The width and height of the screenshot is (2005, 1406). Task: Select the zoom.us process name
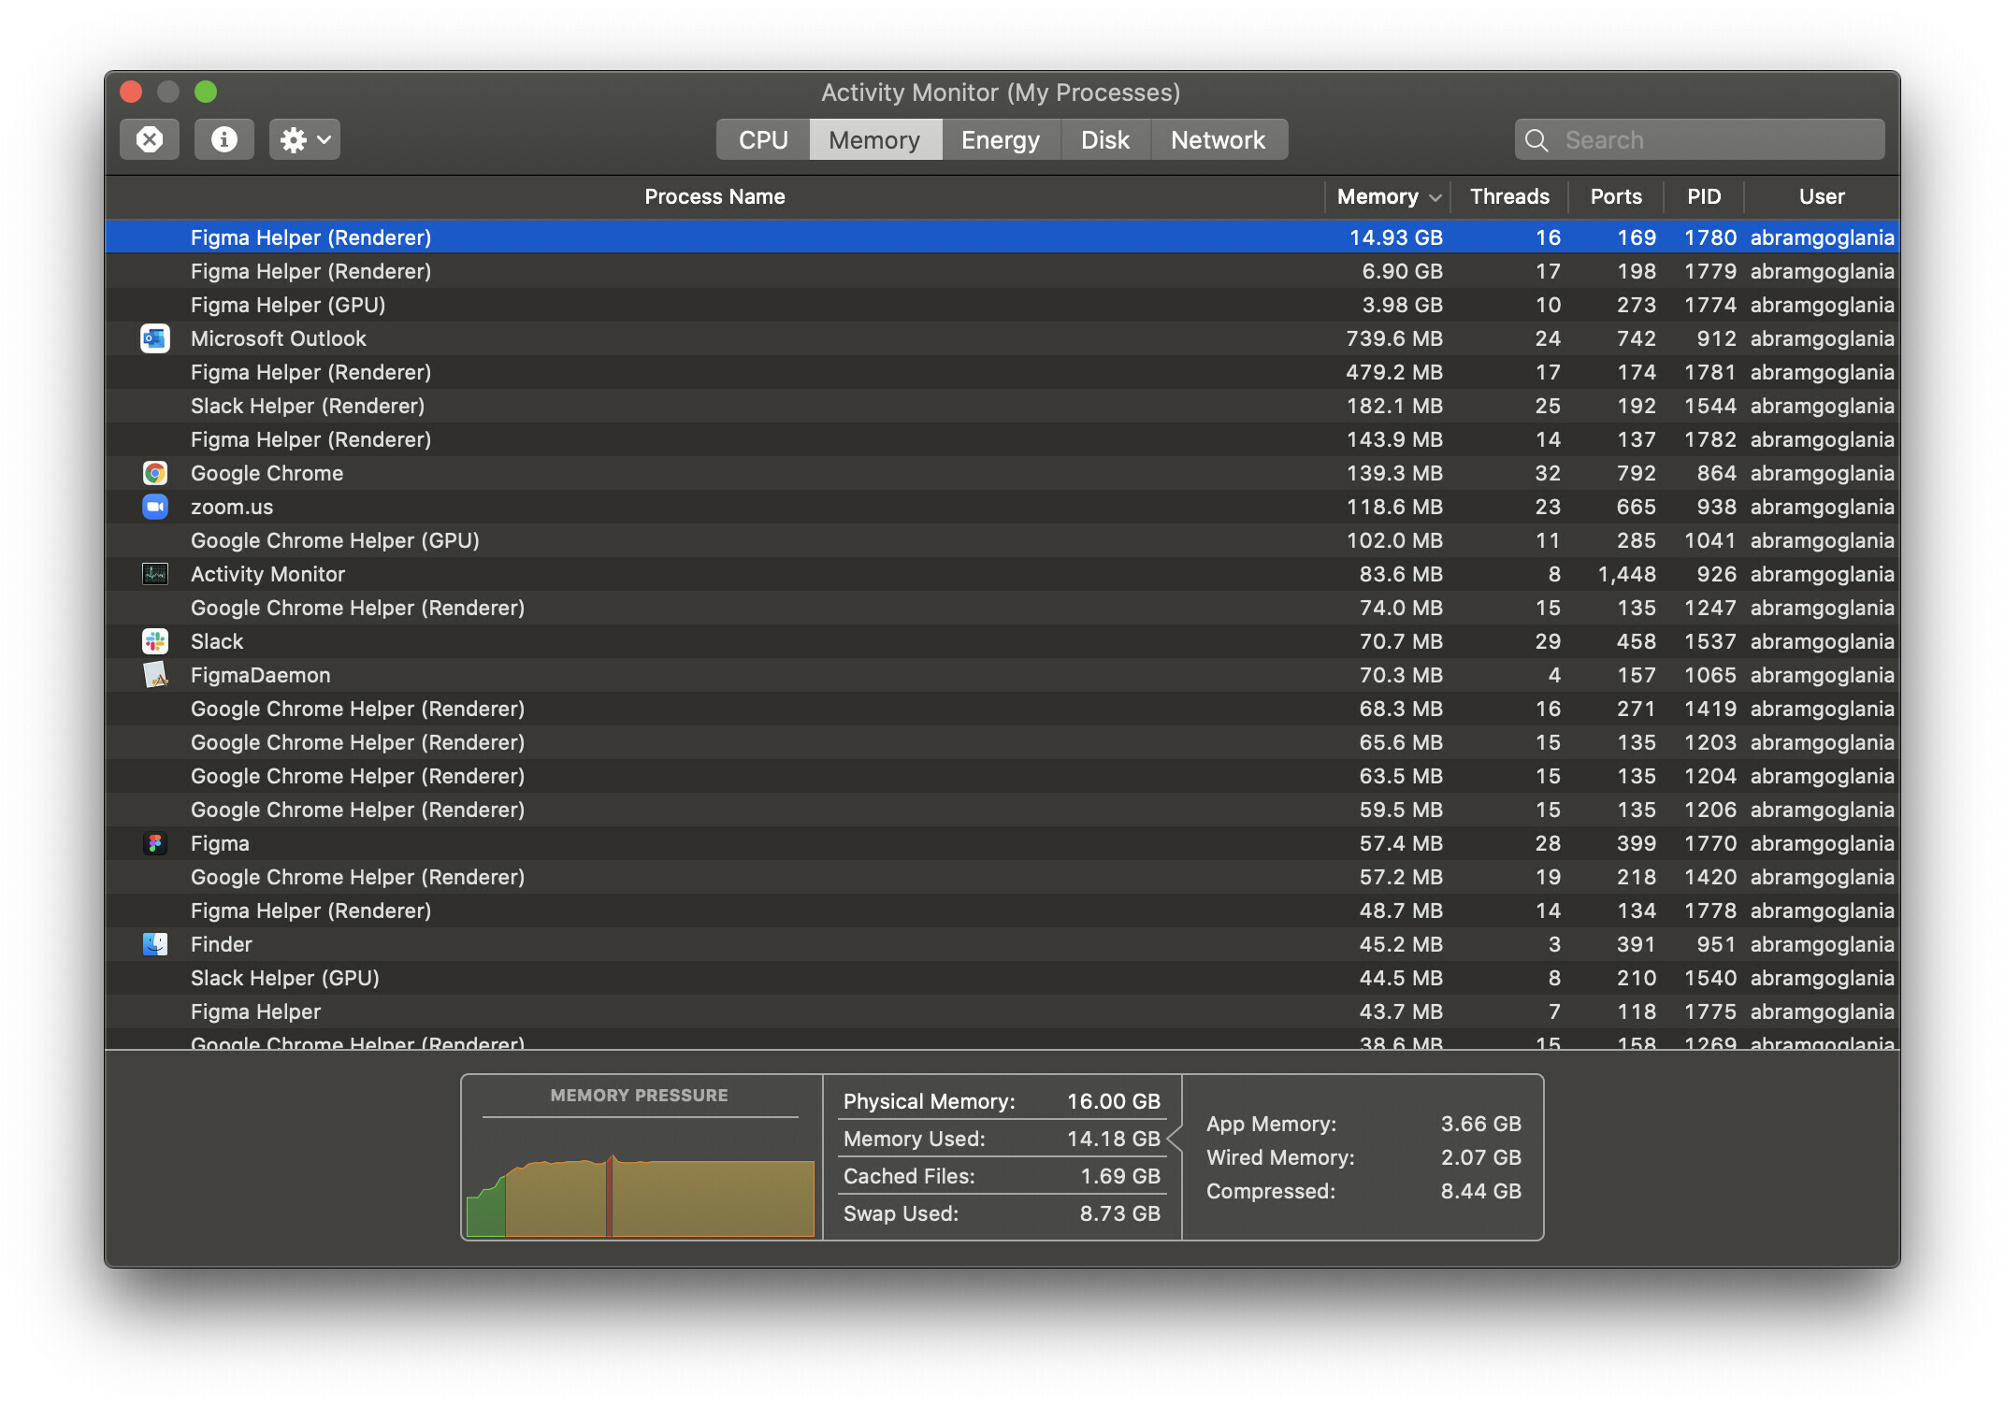coord(232,507)
